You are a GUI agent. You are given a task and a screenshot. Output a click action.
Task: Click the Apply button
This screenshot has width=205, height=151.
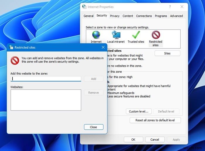[x=176, y=140]
